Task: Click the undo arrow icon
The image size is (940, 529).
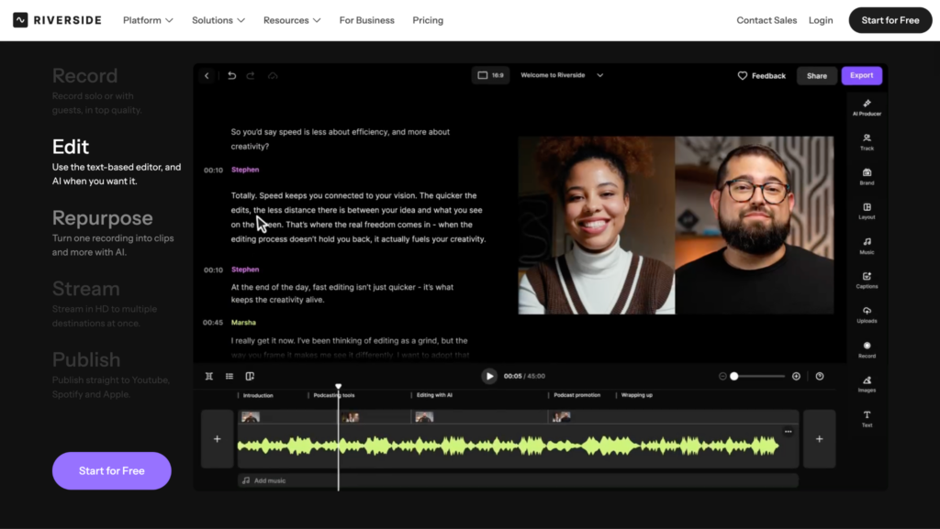Action: 231,75
